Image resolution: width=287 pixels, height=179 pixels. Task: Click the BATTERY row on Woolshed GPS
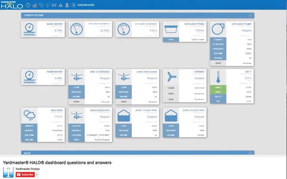click(x=90, y=126)
